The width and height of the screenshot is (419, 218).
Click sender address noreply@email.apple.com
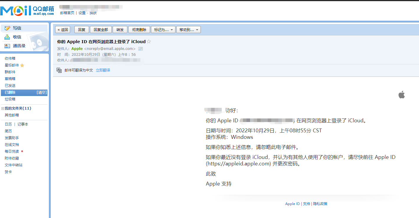[x=110, y=49]
